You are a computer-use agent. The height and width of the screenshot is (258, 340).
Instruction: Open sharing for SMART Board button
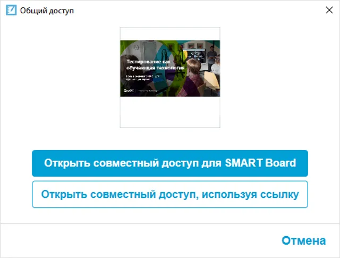coord(170,163)
